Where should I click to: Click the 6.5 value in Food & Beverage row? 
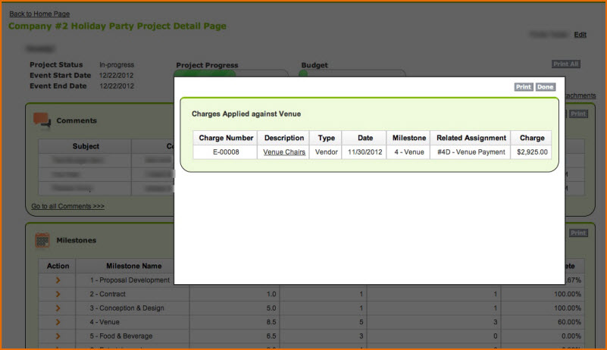tap(271, 336)
